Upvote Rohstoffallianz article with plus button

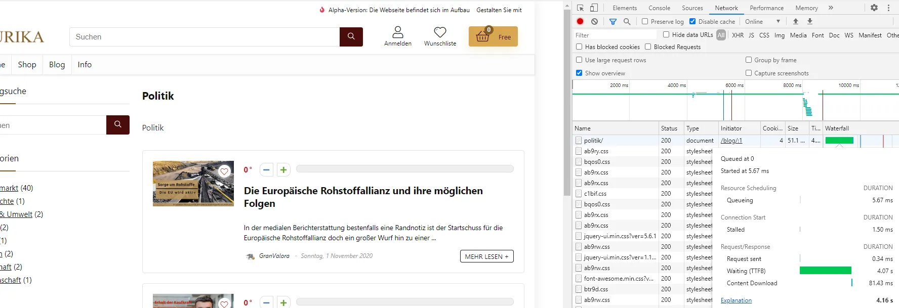coord(283,170)
